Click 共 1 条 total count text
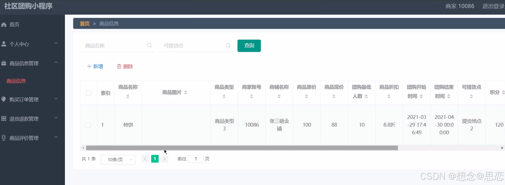 (x=89, y=159)
